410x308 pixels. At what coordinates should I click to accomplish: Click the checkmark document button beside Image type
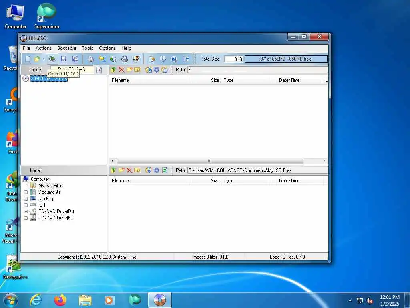tap(99, 70)
